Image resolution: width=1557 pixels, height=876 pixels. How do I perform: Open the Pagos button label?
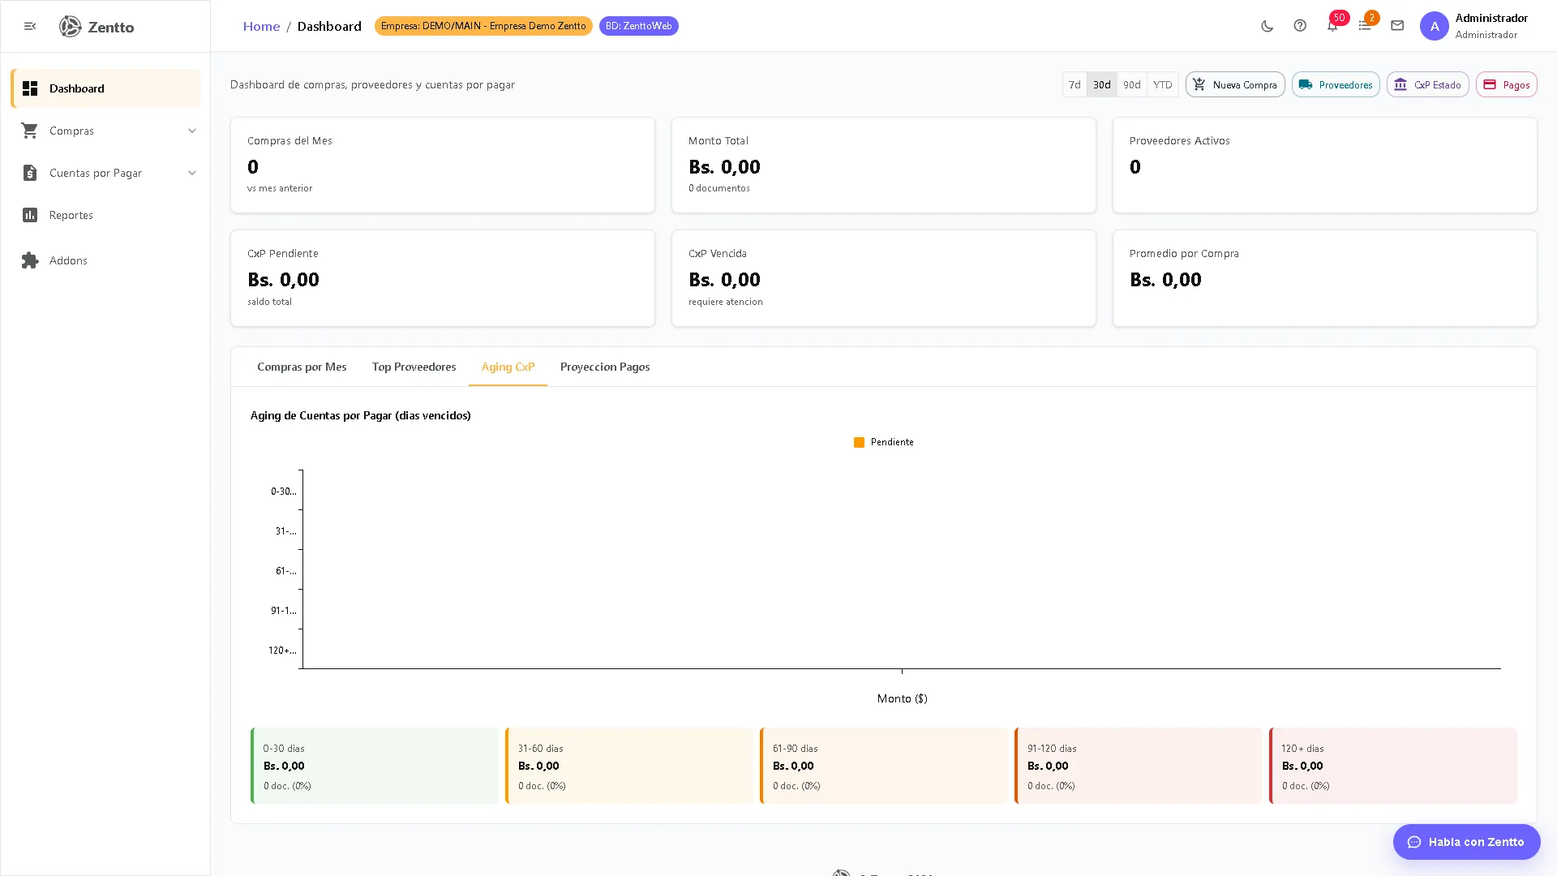(x=1516, y=84)
